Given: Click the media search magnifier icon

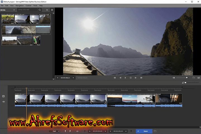Looking at the screenshot, I should pyautogui.click(x=40, y=10).
